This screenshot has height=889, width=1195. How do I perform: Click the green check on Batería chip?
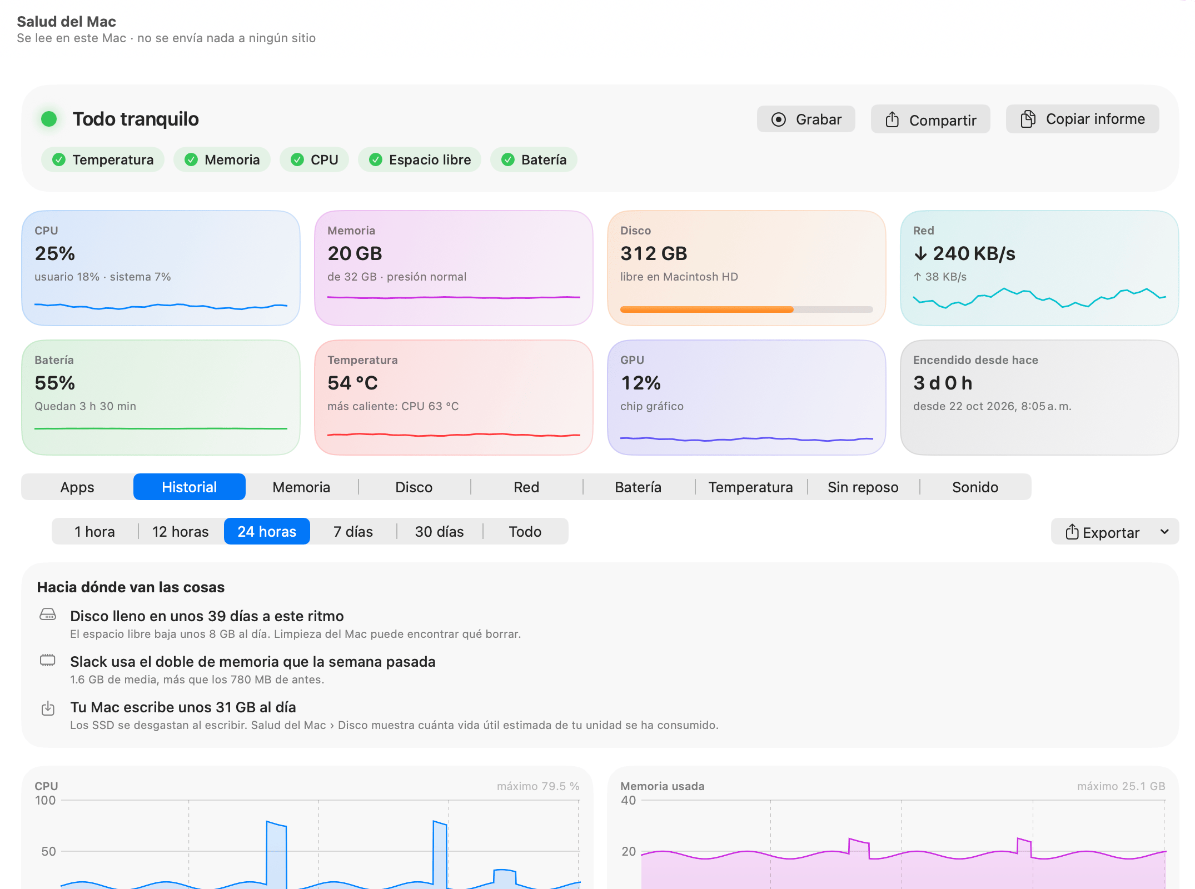[x=508, y=160]
